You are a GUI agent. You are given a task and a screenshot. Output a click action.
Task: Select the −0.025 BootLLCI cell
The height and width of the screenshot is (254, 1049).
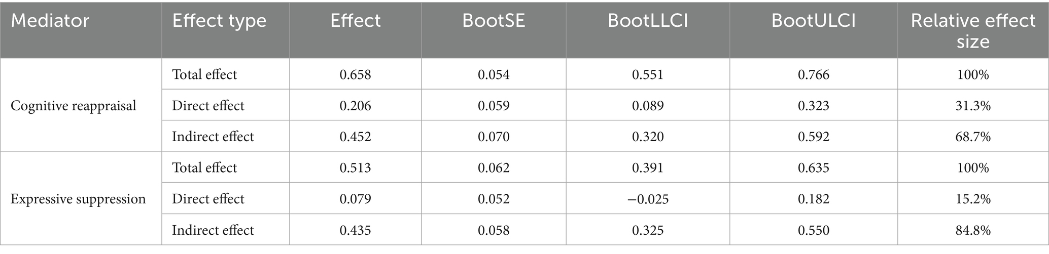point(647,199)
